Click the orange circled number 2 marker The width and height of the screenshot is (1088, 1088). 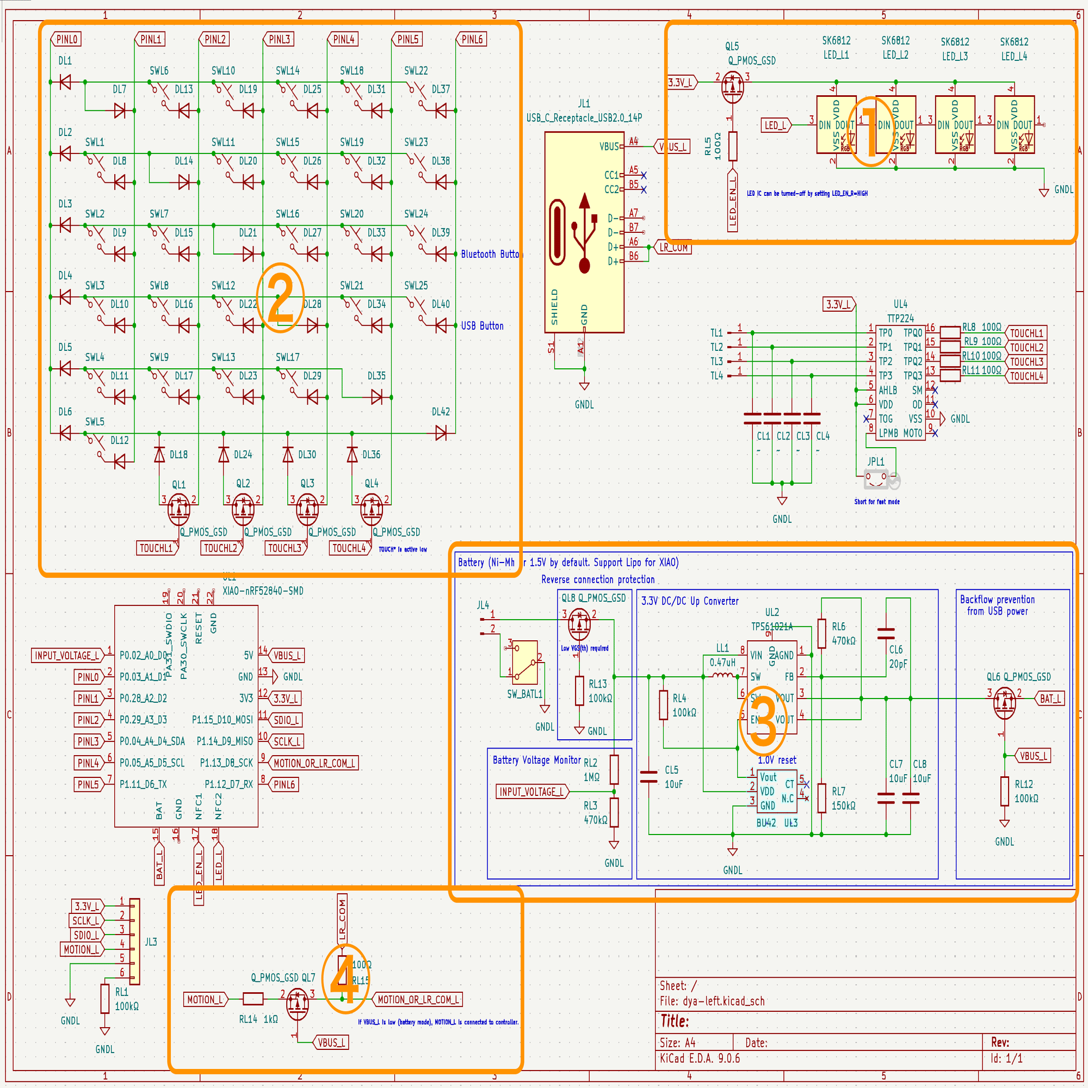coord(280,298)
